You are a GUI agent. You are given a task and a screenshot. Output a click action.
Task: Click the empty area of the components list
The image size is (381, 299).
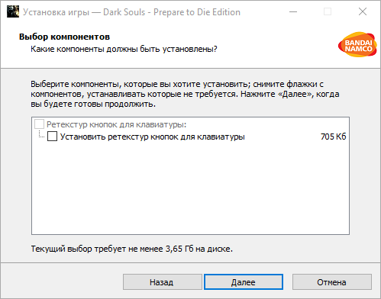190,188
